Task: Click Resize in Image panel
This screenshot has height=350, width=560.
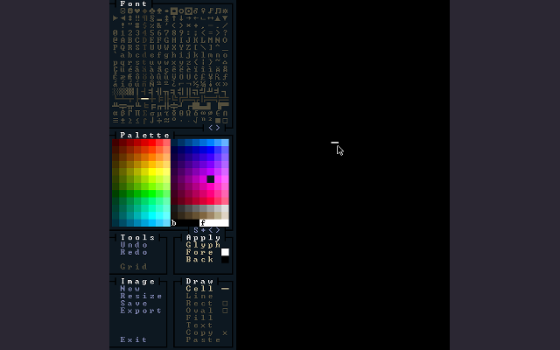Action: click(141, 296)
